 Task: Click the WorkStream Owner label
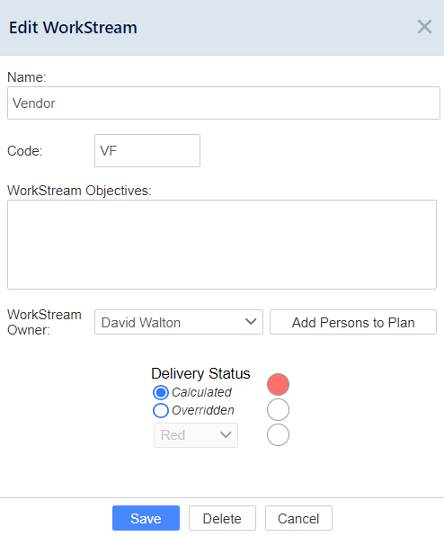[x=44, y=322]
